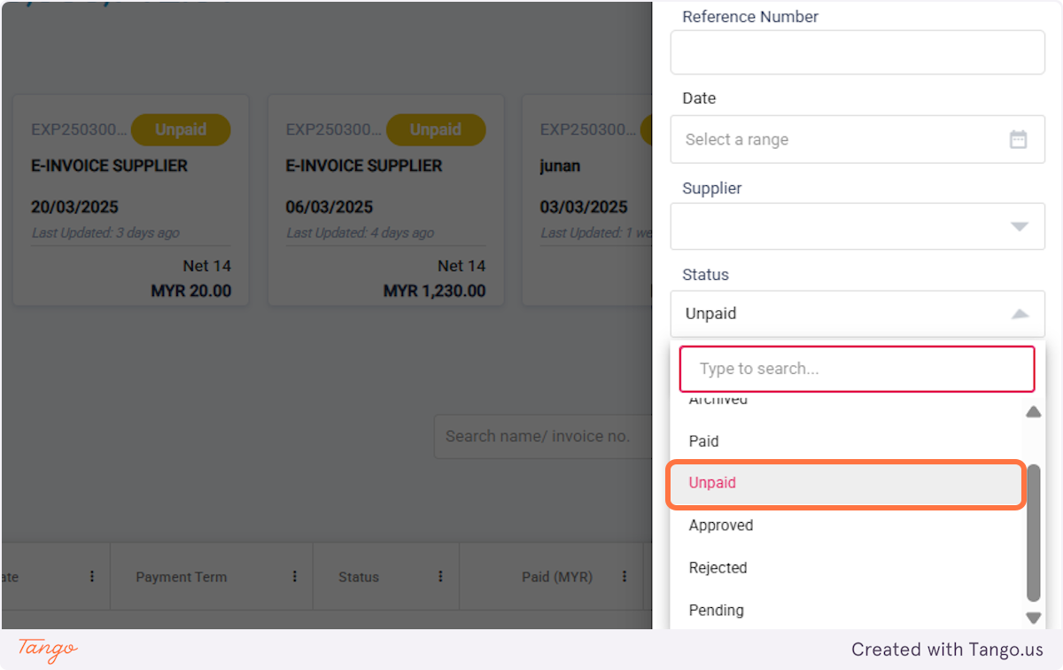Screen dimensions: 1063x670
Task: Click the date 03/03/2025 on junan card
Action: click(584, 207)
